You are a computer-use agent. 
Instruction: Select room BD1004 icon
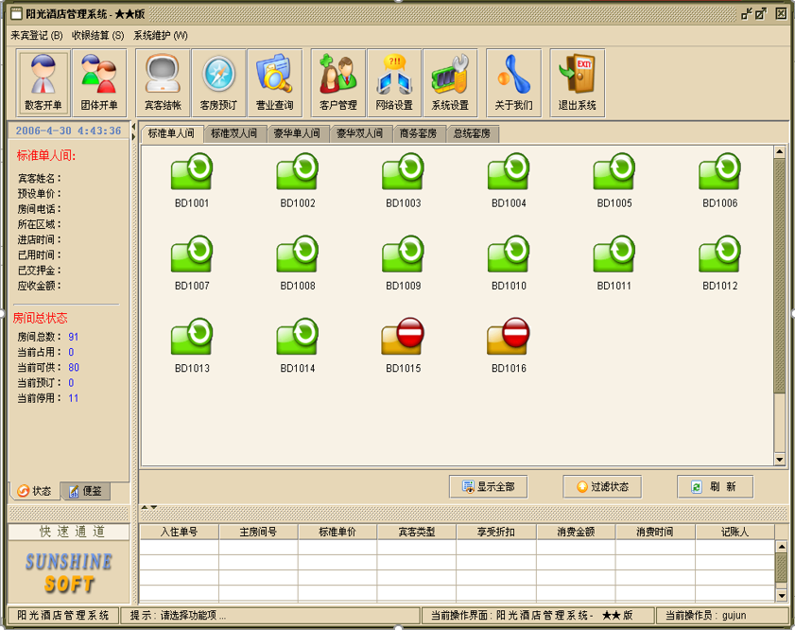point(509,171)
